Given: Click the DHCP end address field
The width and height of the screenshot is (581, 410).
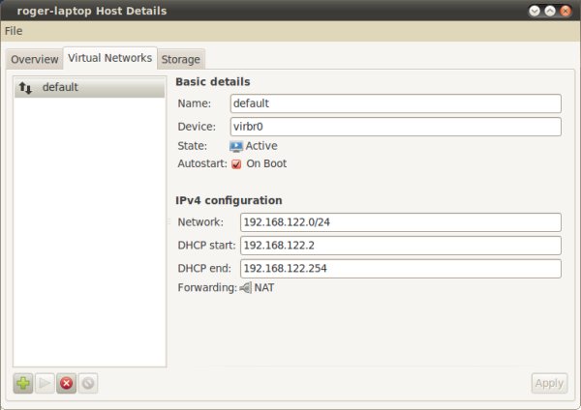Looking at the screenshot, I should (399, 268).
